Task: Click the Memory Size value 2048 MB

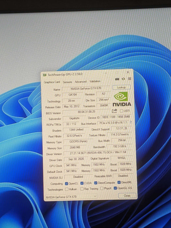Action: coord(75,148)
